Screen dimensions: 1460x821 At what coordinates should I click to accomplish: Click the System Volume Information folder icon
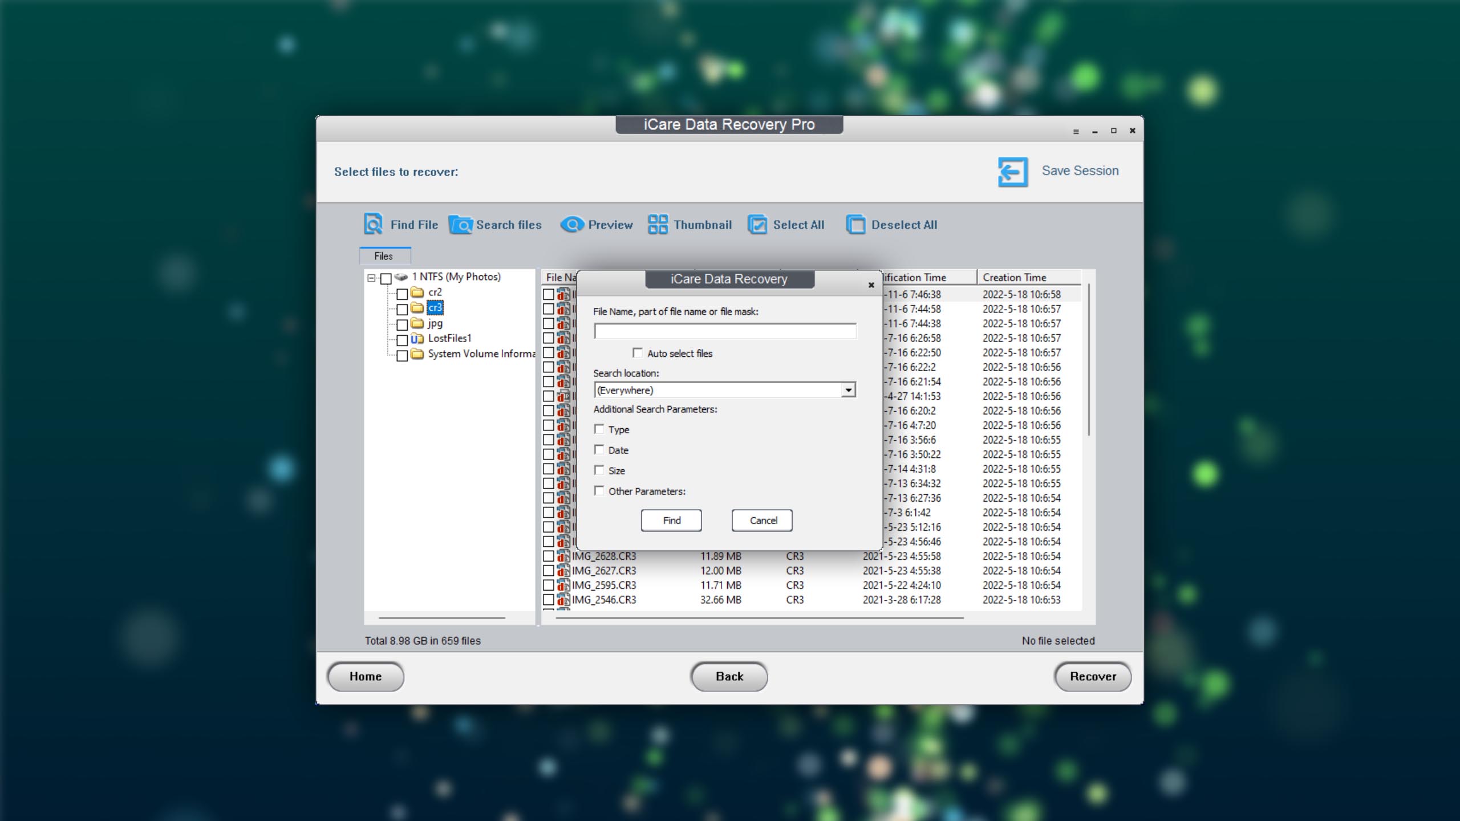click(417, 354)
